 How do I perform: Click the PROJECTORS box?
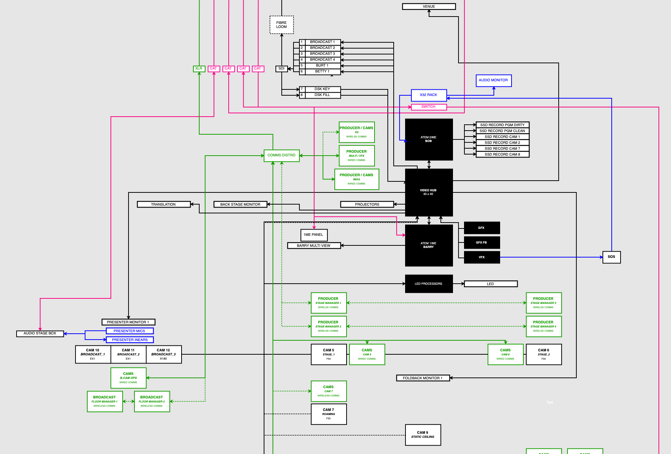pyautogui.click(x=367, y=204)
